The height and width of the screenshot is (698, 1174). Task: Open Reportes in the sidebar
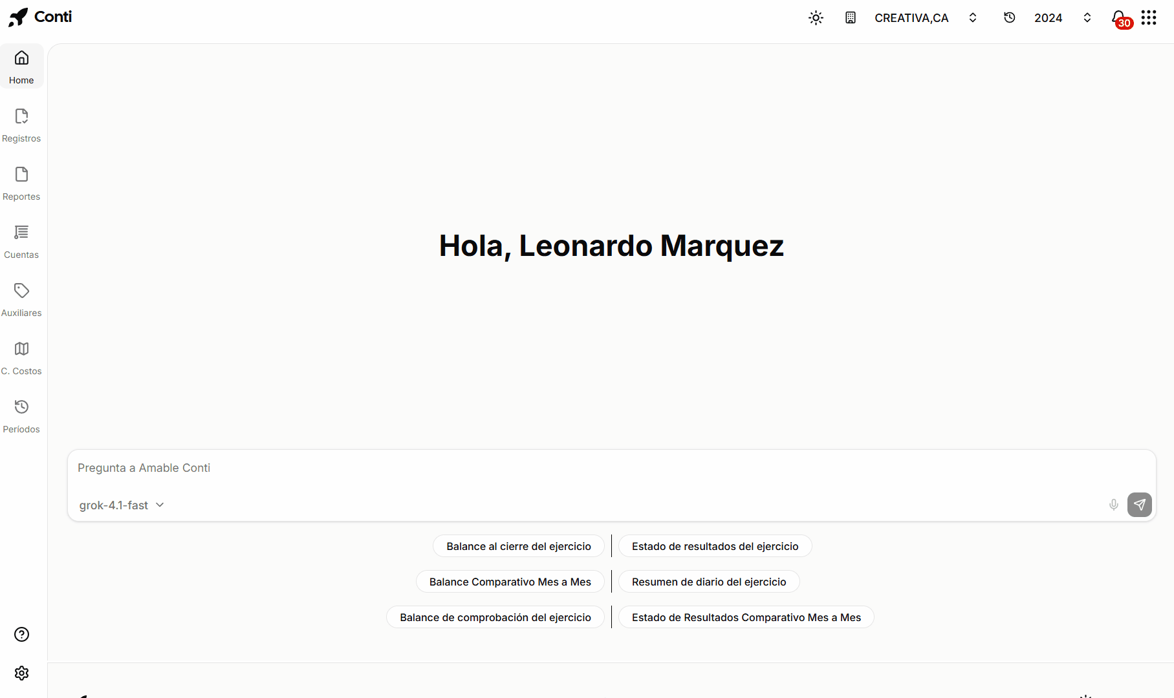(x=21, y=184)
